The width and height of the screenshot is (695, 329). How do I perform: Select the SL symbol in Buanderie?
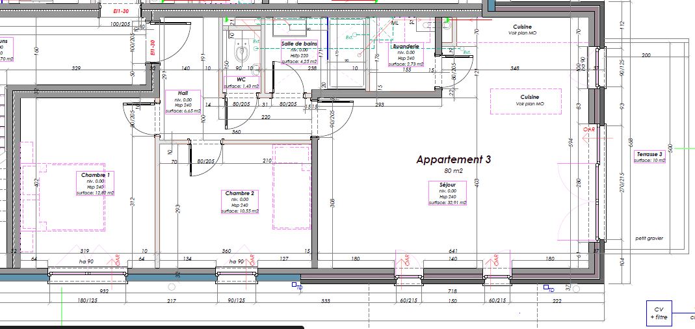click(x=412, y=22)
